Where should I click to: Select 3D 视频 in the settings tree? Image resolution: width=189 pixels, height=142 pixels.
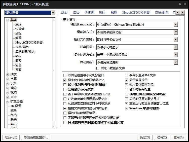16,106
